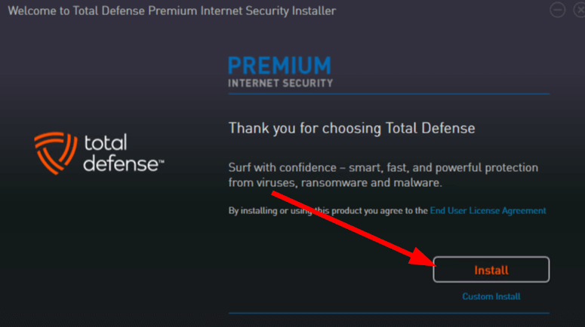Image resolution: width=585 pixels, height=327 pixels.
Task: Click the orange Total Defense shield logo
Action: (56, 153)
